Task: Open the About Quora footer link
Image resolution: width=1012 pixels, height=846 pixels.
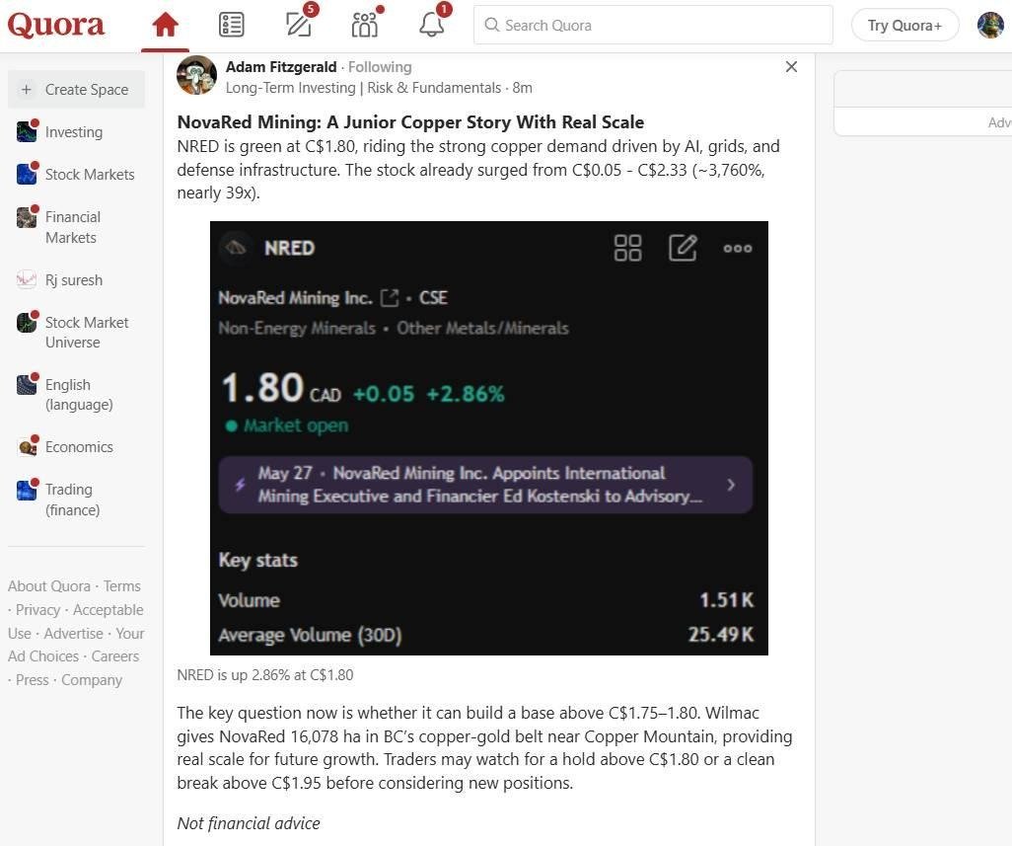Action: point(49,585)
